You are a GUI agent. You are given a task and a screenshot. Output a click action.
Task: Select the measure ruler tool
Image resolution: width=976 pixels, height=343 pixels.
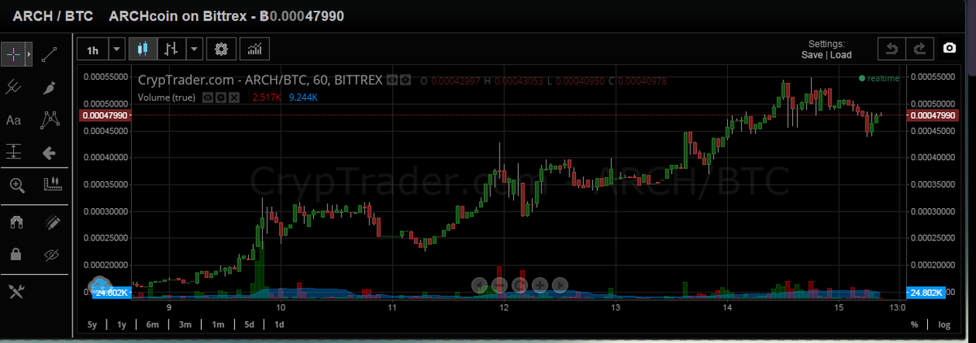tap(52, 185)
